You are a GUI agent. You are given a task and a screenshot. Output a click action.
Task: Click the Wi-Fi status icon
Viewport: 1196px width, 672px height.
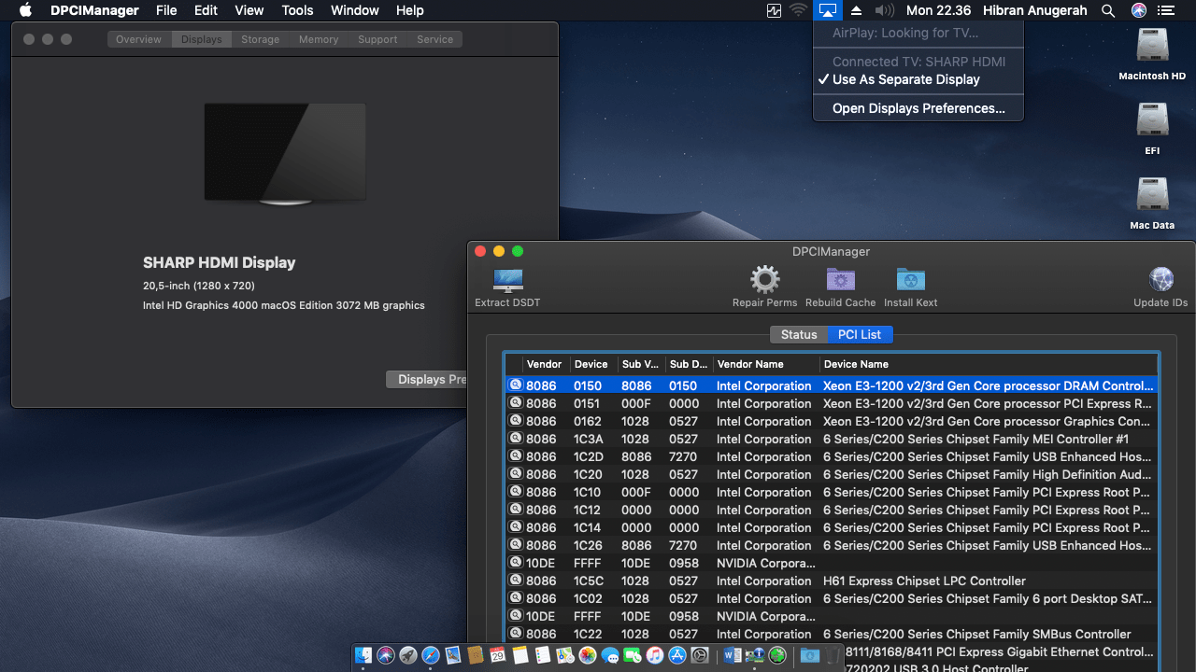pos(798,10)
